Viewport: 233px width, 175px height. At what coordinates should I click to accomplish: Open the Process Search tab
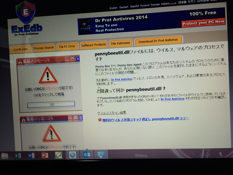tap(44, 48)
